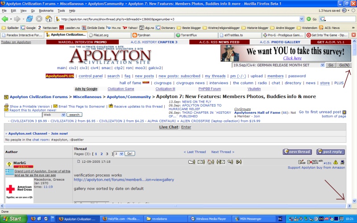This screenshot has height=223, width=357.
Task: Click the green Go icon beside address bar
Action: (309, 19)
